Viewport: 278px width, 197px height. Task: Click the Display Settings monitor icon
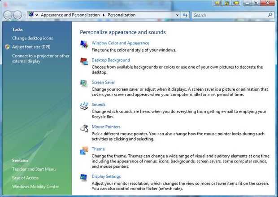click(x=84, y=178)
